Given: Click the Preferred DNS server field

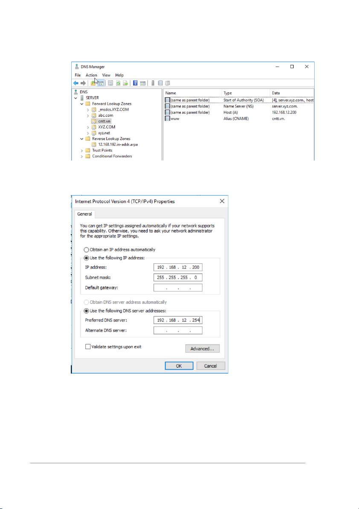Looking at the screenshot, I should 178,320.
